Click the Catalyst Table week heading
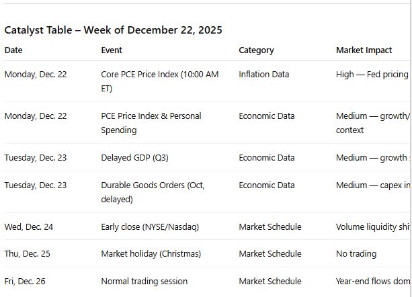This screenshot has width=412, height=297. 113,30
